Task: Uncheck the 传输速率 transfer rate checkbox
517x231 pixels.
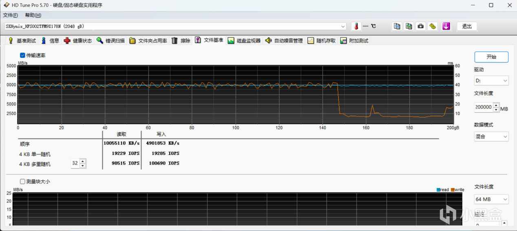Action: (x=22, y=55)
